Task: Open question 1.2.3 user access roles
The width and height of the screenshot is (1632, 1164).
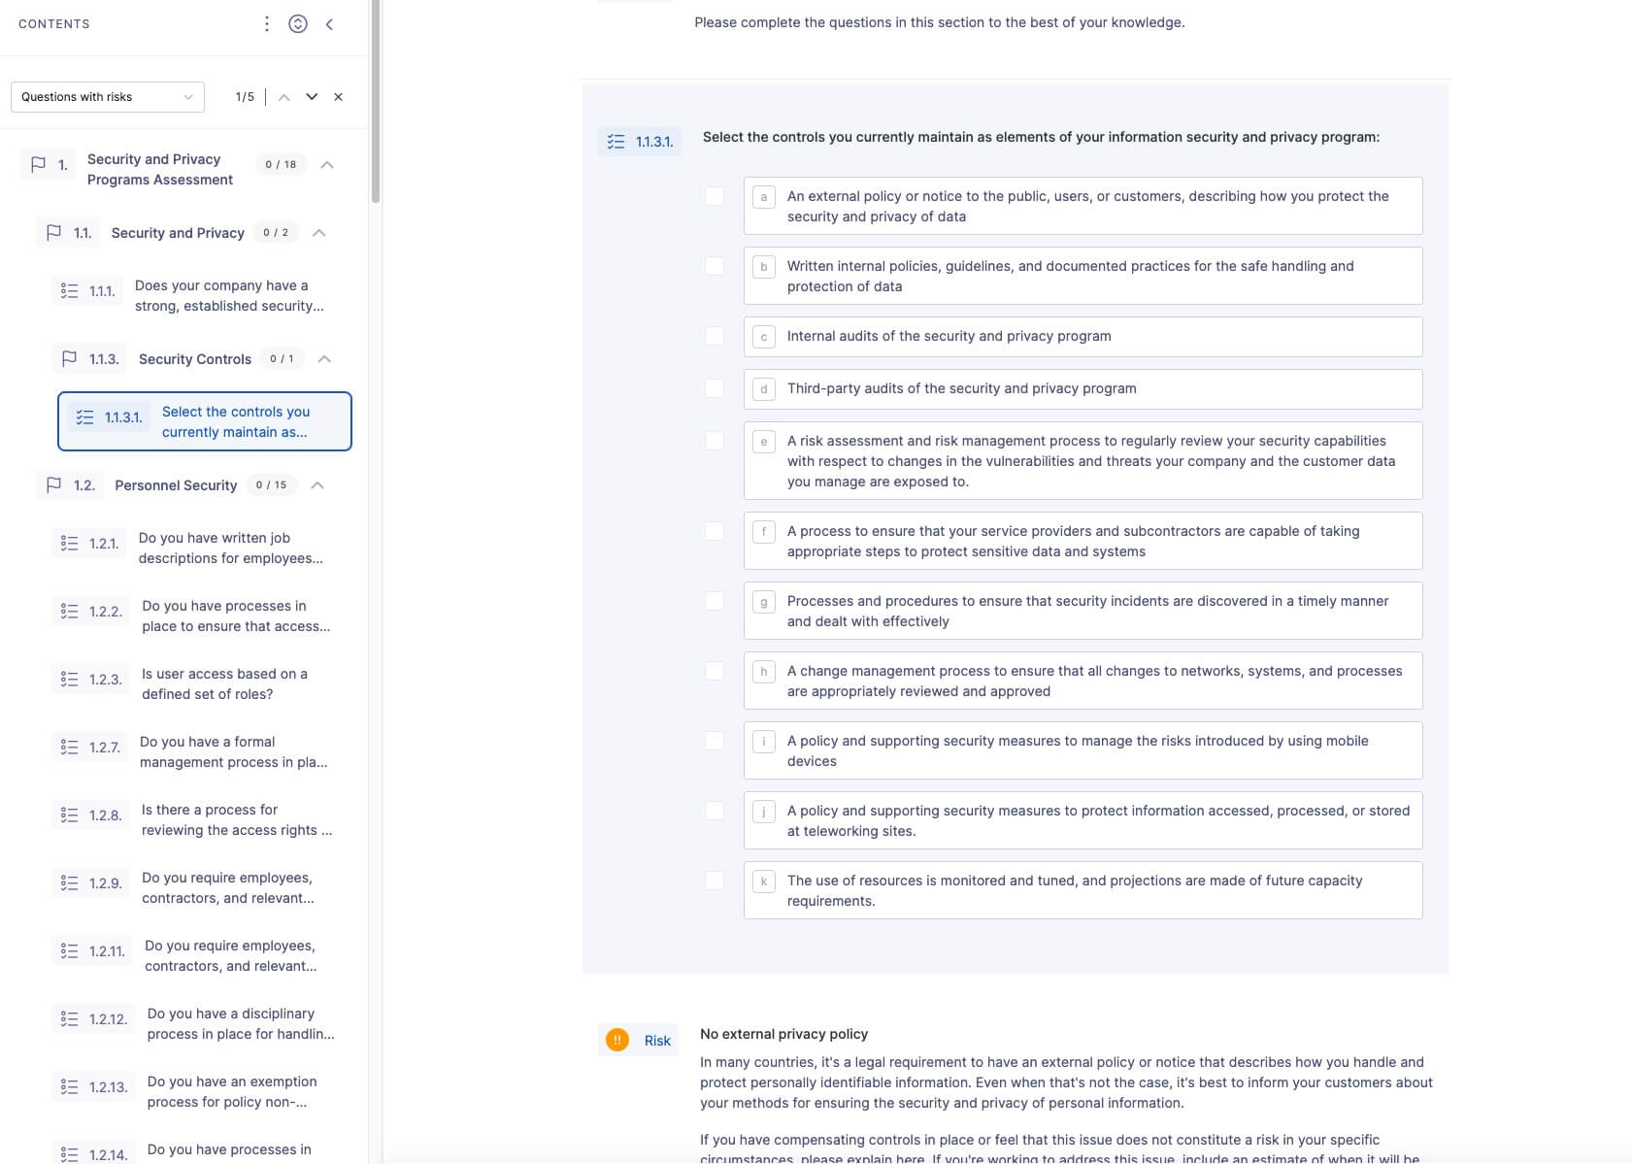Action: [224, 683]
